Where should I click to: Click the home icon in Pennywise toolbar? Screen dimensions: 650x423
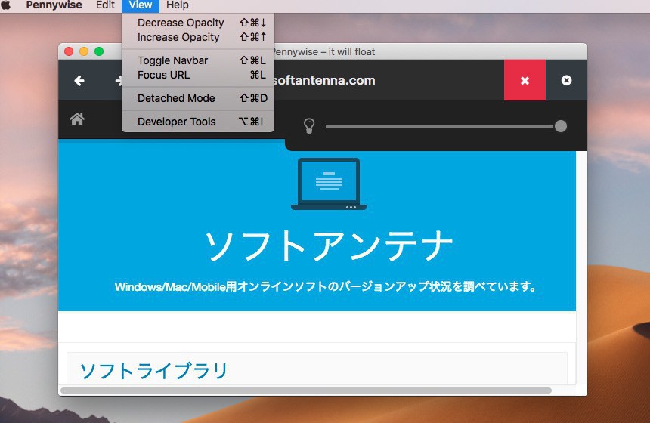tap(77, 119)
